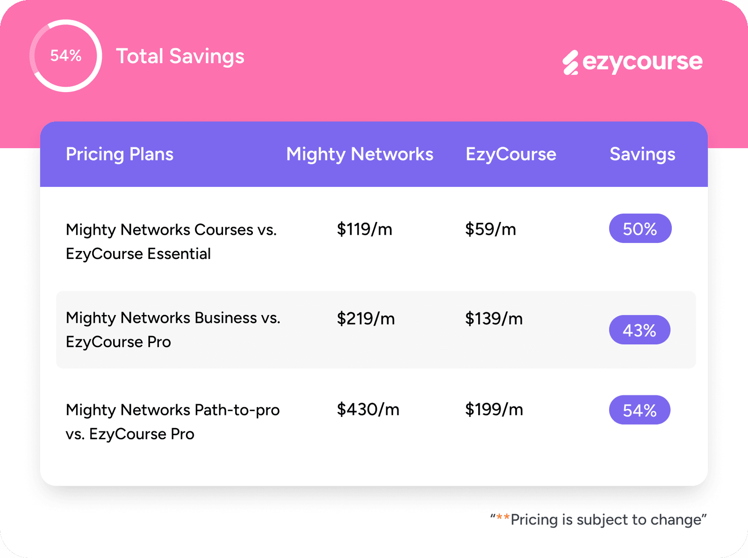Click the $430/m Mighty Networks price
Viewport: 748px width, 558px height.
(x=368, y=409)
